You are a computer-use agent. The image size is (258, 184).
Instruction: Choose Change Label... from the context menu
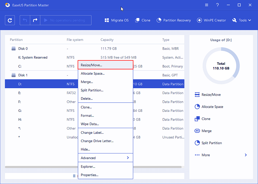click(106, 133)
